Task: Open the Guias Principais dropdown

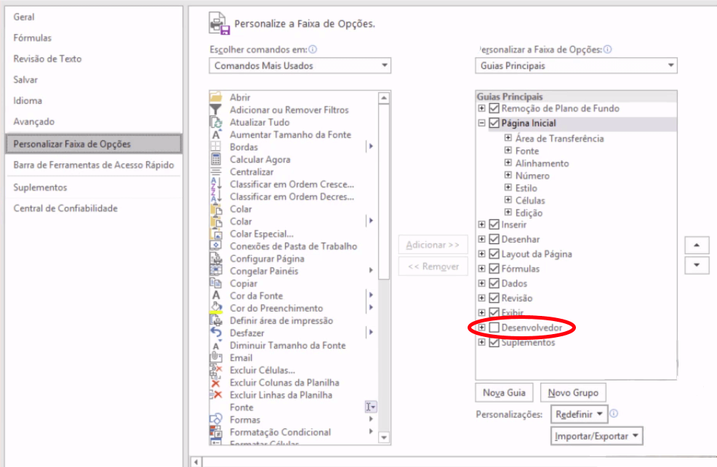Action: pos(576,65)
